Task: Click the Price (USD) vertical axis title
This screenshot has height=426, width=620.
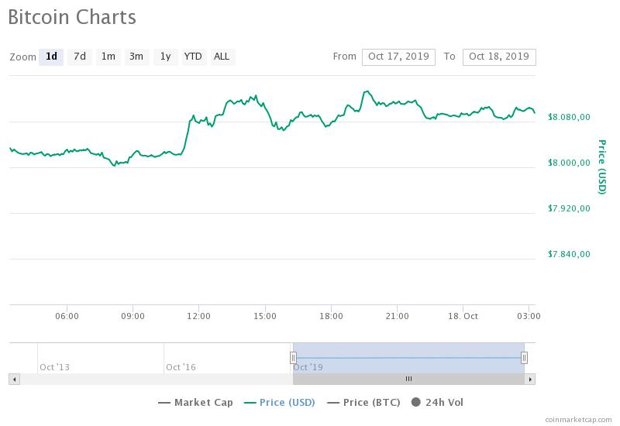Action: tap(602, 167)
